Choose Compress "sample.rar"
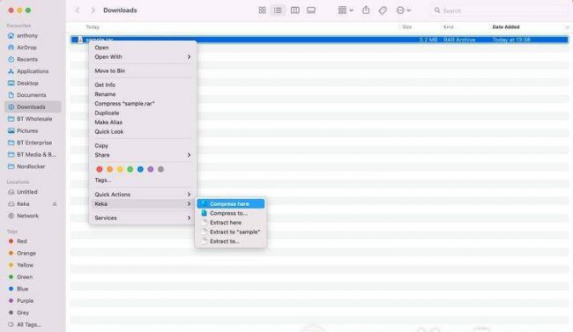 [x=143, y=104]
